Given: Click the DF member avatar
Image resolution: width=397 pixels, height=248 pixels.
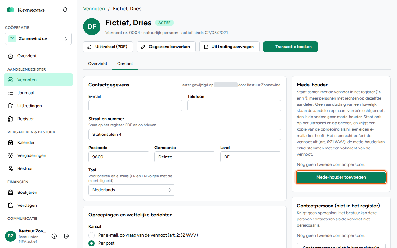Looking at the screenshot, I should click(92, 27).
